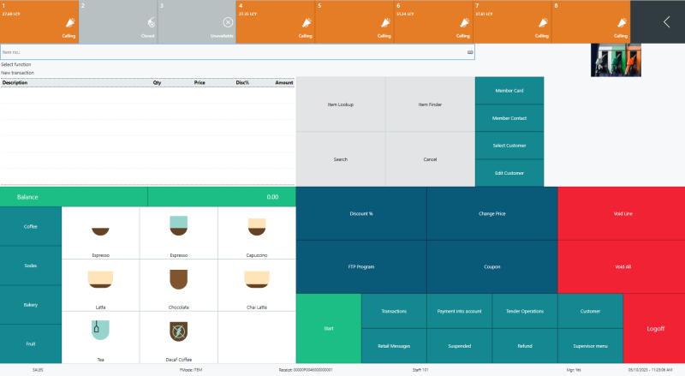Open the on-screen keyboard icon in item field

[x=470, y=52]
